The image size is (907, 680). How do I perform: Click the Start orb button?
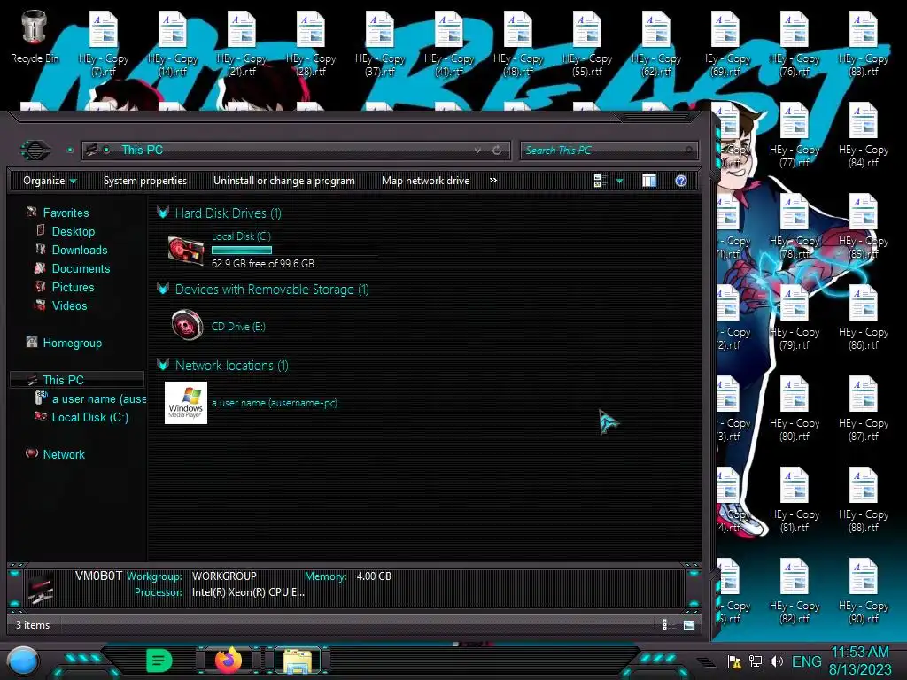[x=24, y=661]
